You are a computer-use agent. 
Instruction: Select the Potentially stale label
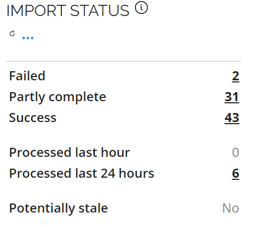(59, 209)
